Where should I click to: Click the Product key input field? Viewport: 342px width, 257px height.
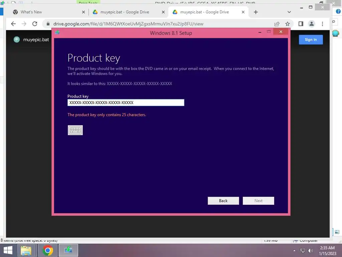126,102
